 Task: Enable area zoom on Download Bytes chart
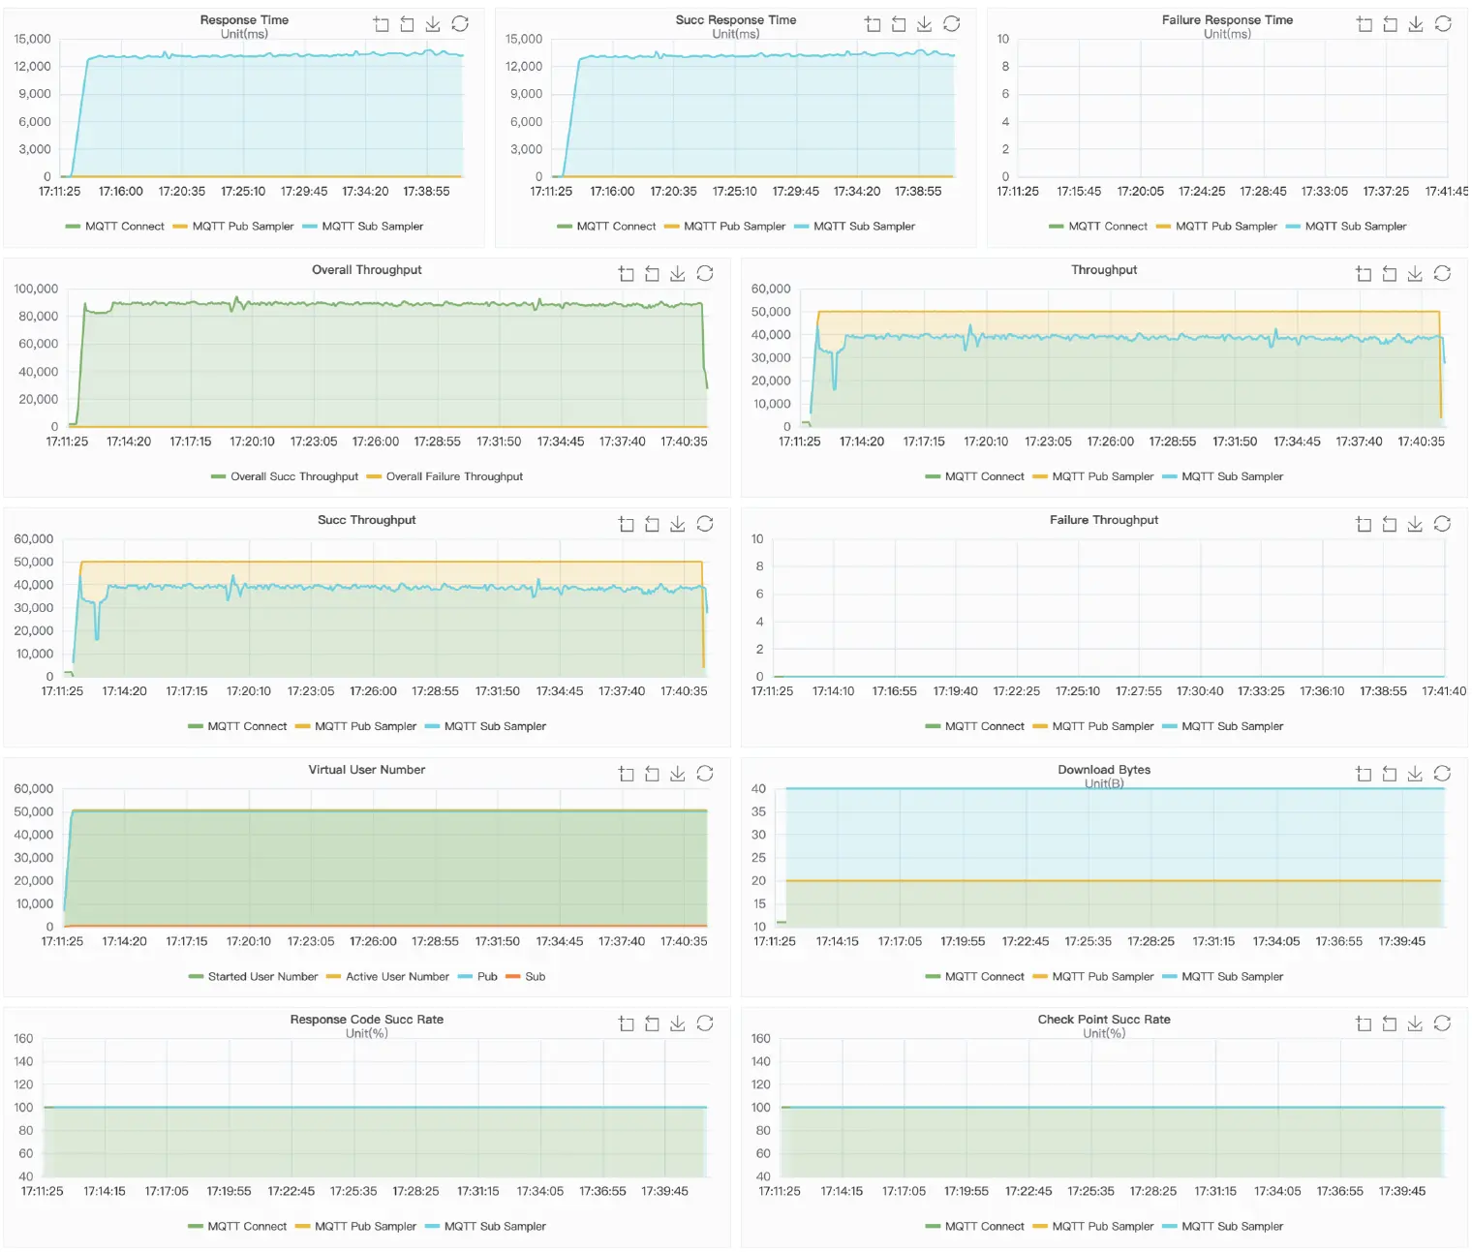tap(1364, 774)
